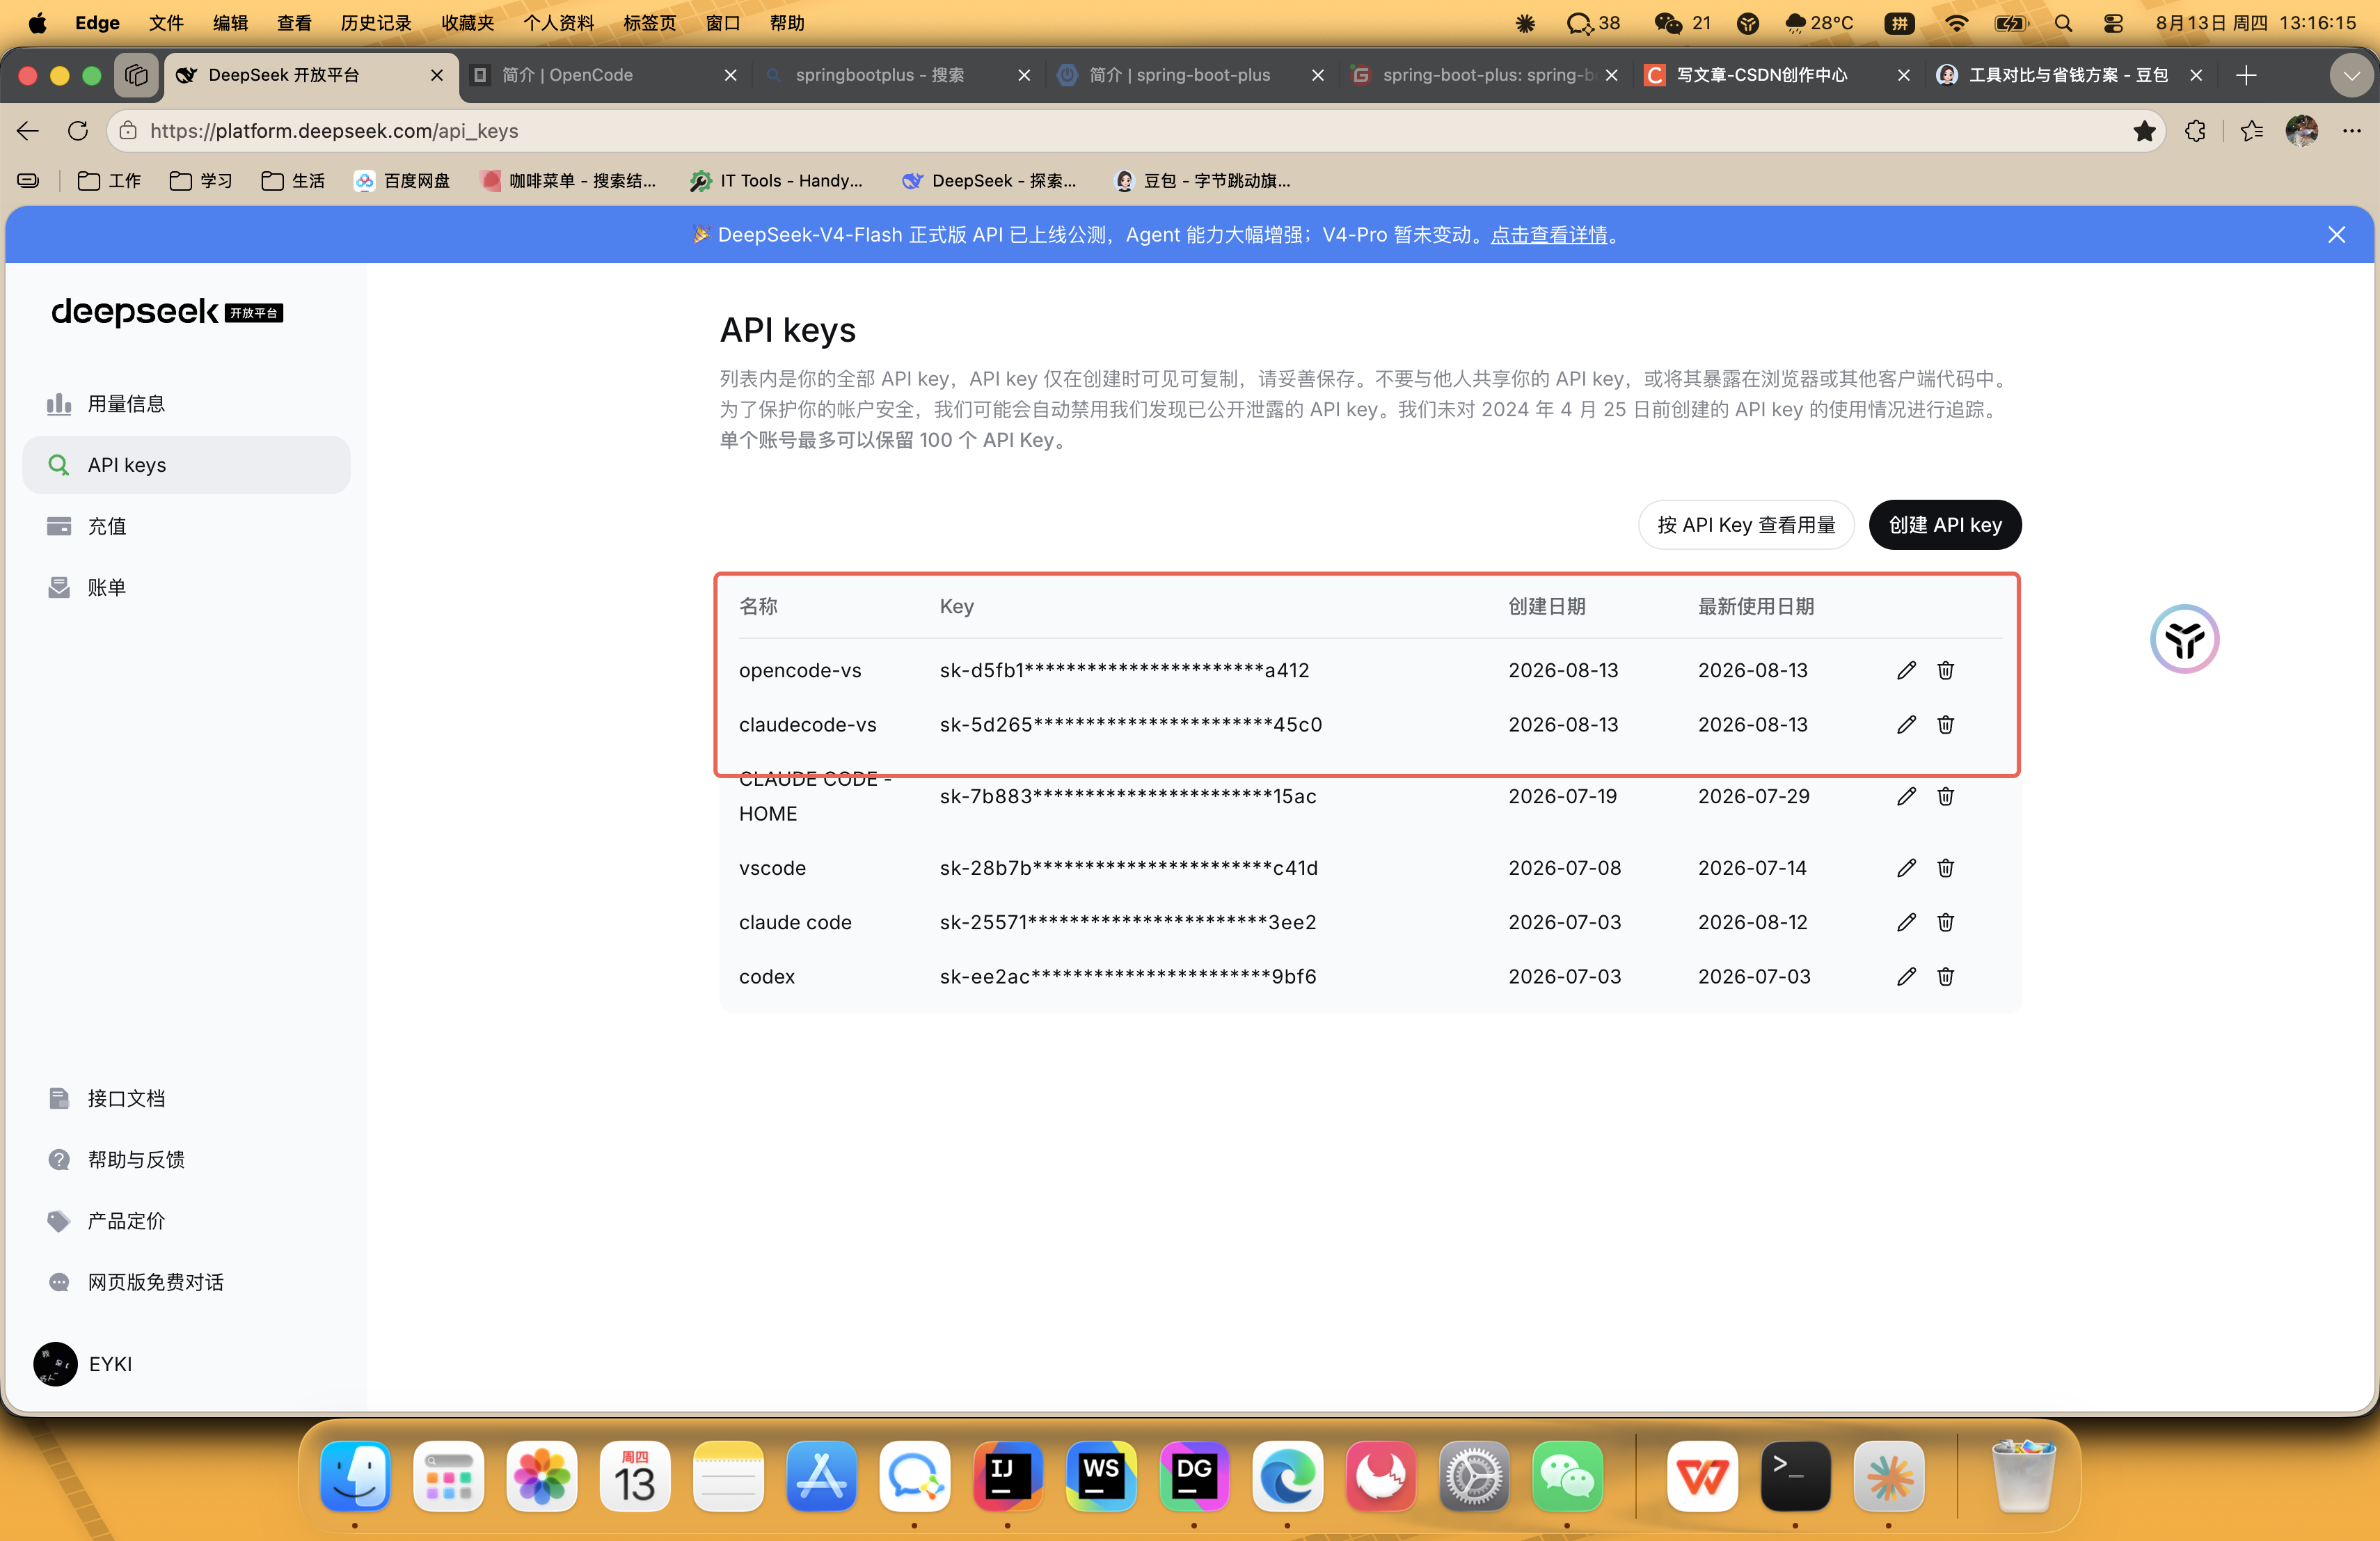Edit the codex key name
This screenshot has width=2380, height=1541.
click(x=1906, y=976)
